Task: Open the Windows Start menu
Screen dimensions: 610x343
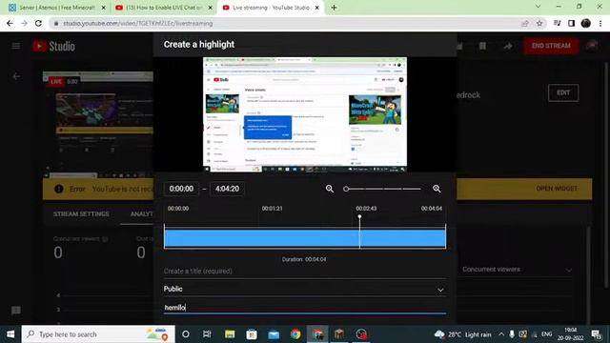Action: [x=10, y=334]
